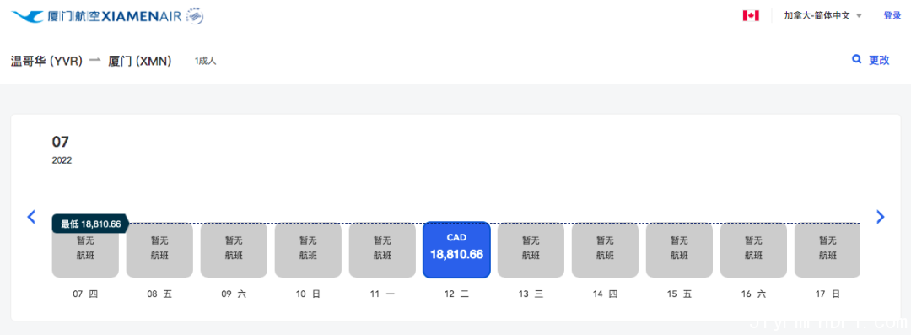Select the date 16 六 tile
911x335 pixels.
tap(753, 250)
